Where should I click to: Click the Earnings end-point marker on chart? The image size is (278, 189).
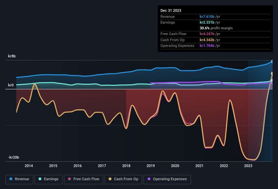272,81
